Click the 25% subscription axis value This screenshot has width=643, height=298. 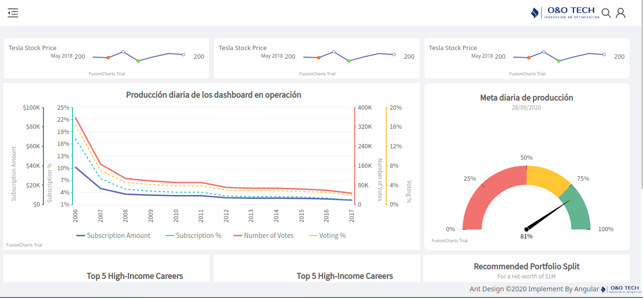pyautogui.click(x=63, y=108)
